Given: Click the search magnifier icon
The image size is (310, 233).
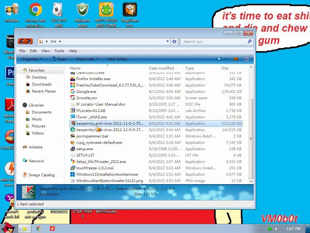Looking at the screenshot, I should [249, 41].
